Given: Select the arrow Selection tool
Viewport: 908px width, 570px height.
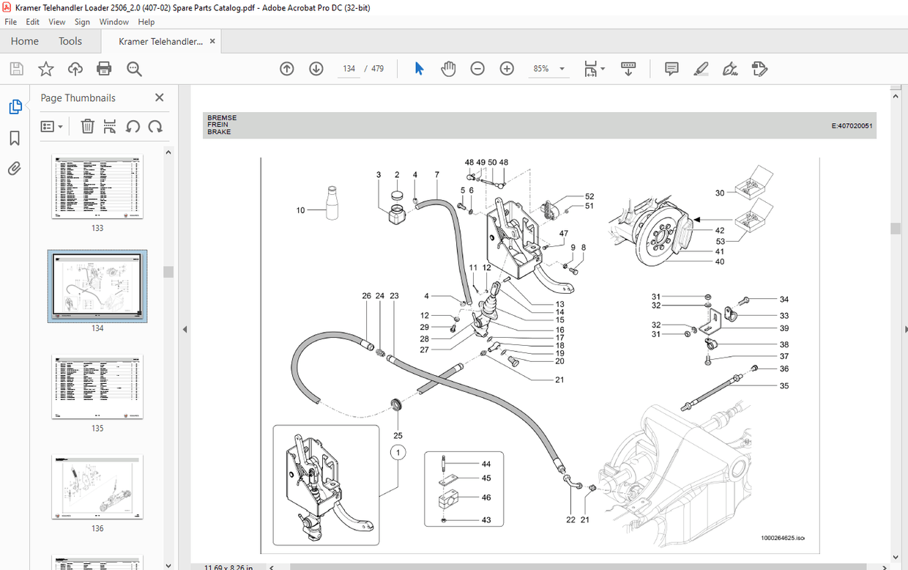Looking at the screenshot, I should (x=419, y=68).
